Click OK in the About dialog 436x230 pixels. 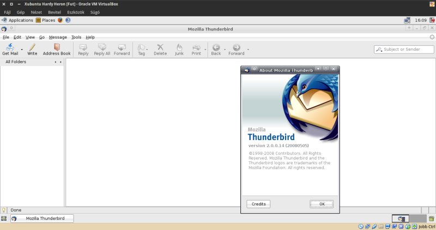[x=322, y=204]
